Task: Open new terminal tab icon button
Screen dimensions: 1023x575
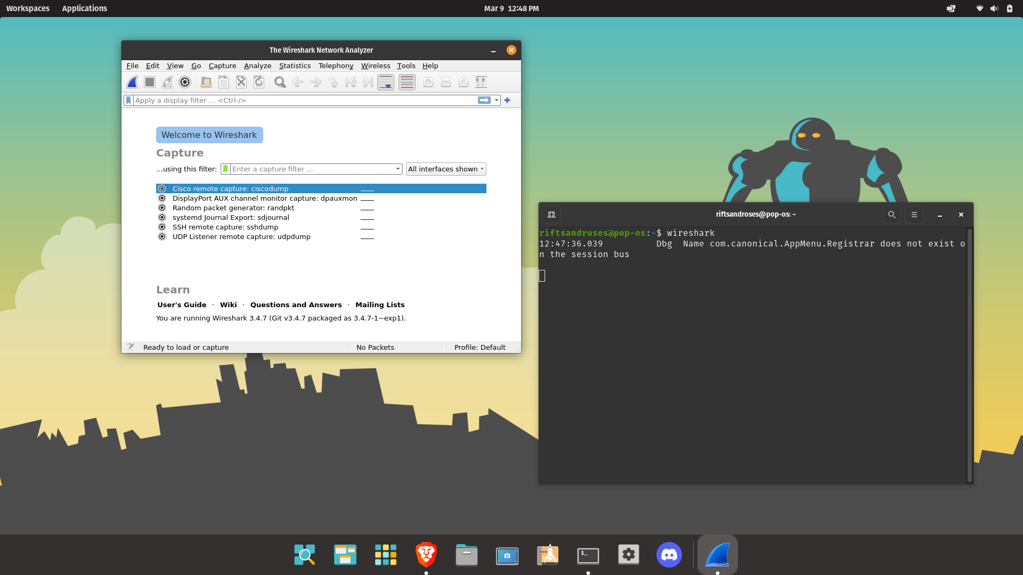Action: (551, 215)
